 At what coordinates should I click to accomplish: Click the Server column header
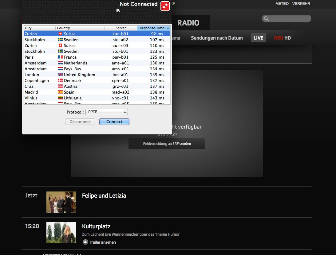121,28
